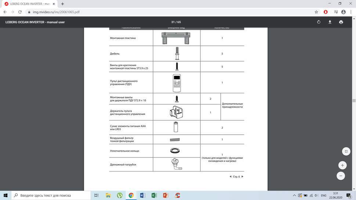Click the 'Уплотнительное кольцо' cell
The height and width of the screenshot is (200, 356).
click(x=131, y=151)
